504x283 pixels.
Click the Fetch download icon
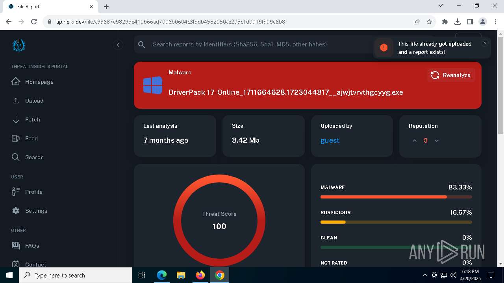coord(16,119)
